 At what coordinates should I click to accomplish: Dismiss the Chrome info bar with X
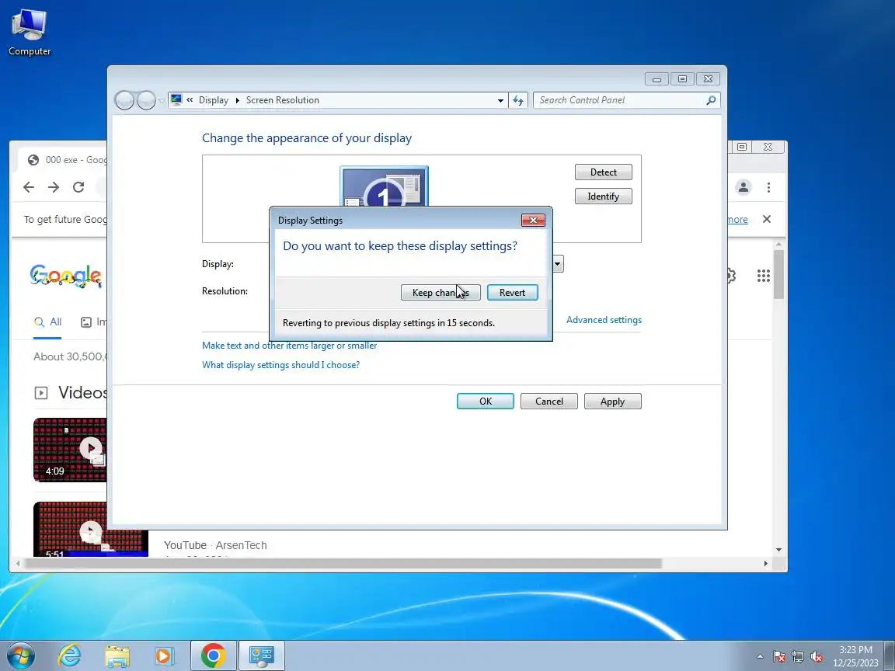click(767, 219)
